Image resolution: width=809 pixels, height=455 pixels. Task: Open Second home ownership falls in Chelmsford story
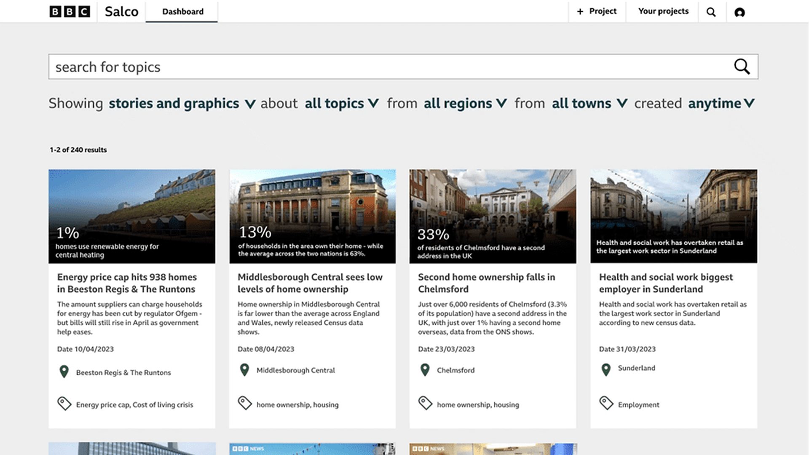point(486,283)
